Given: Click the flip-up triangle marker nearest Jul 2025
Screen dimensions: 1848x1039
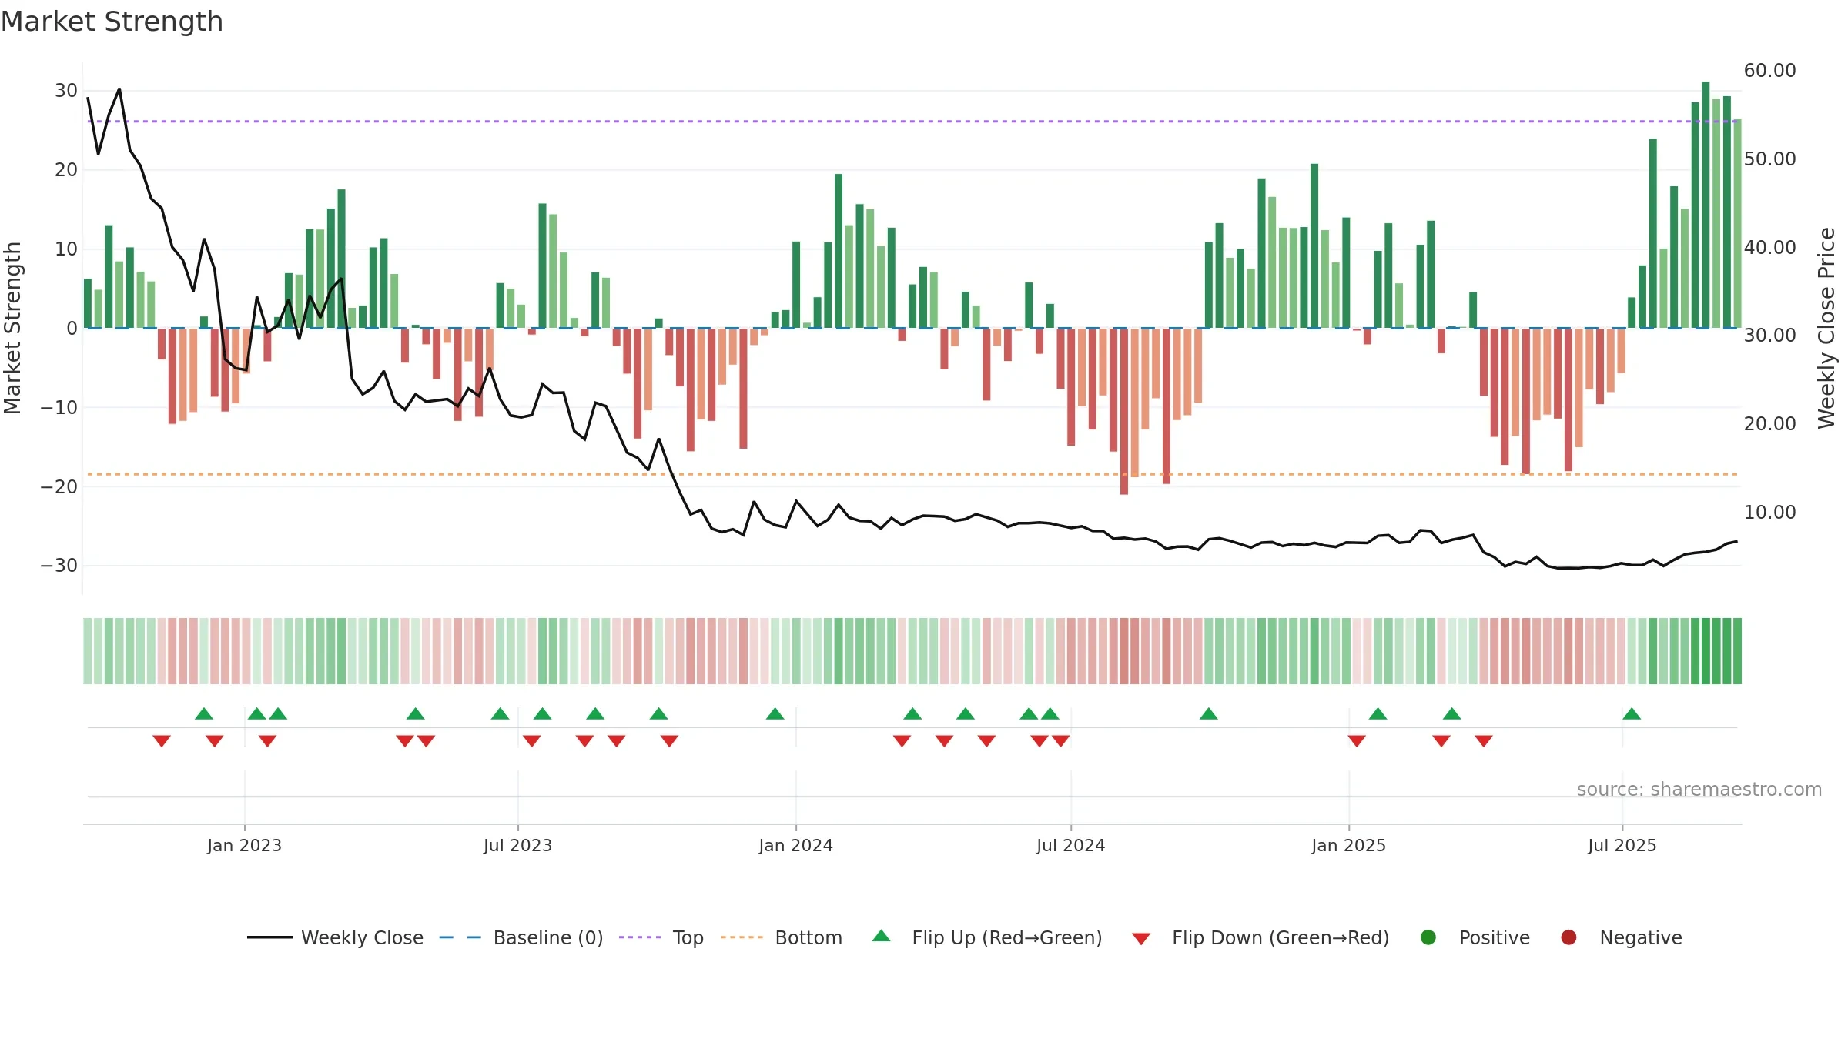Looking at the screenshot, I should pyautogui.click(x=1632, y=713).
